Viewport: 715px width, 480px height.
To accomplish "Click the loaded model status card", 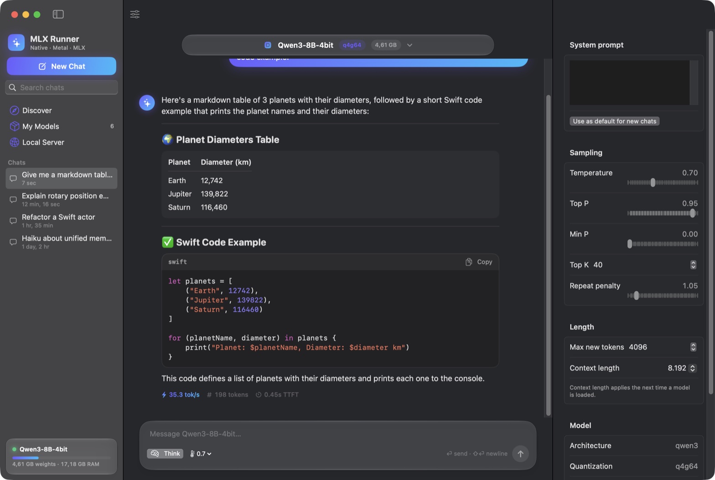I will 62,456.
